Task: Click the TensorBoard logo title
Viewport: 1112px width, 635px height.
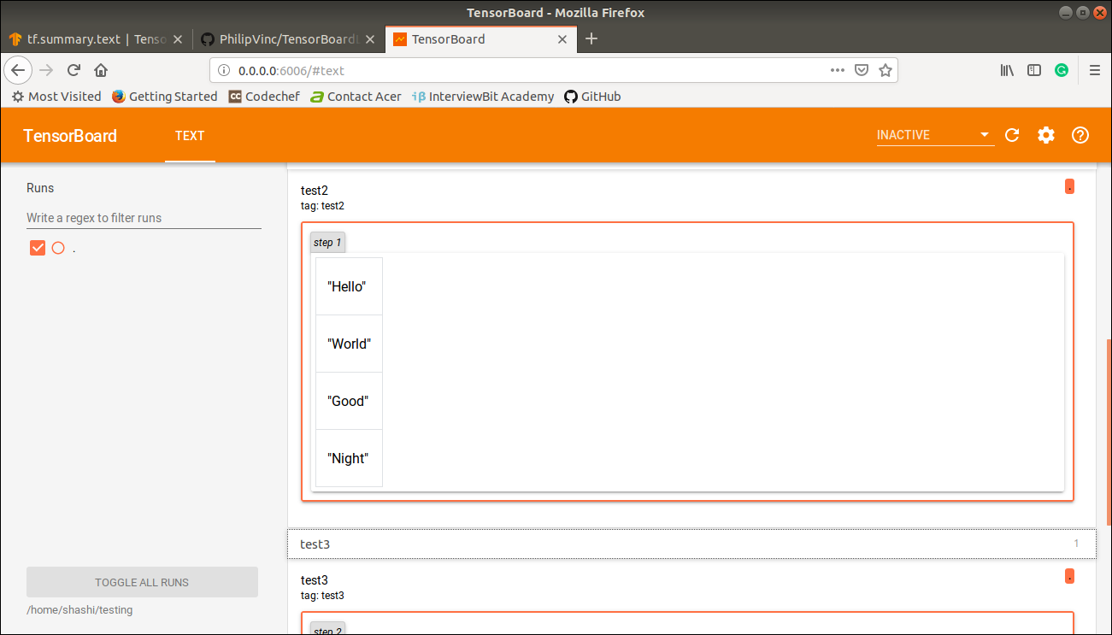Action: (x=70, y=136)
